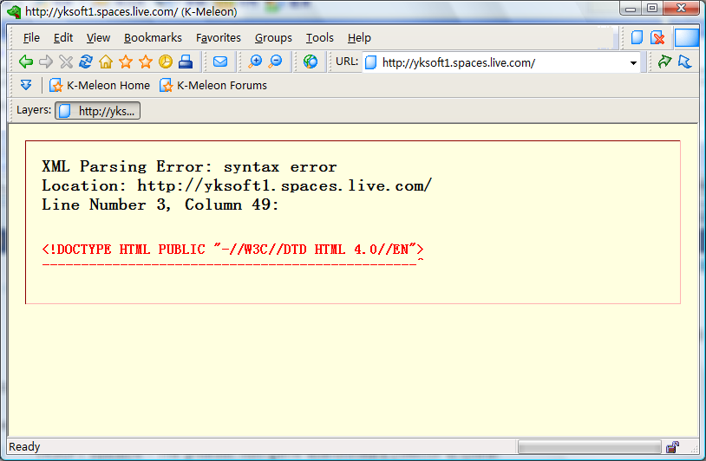
Task: Open Mail with the envelope icon
Action: tap(220, 62)
